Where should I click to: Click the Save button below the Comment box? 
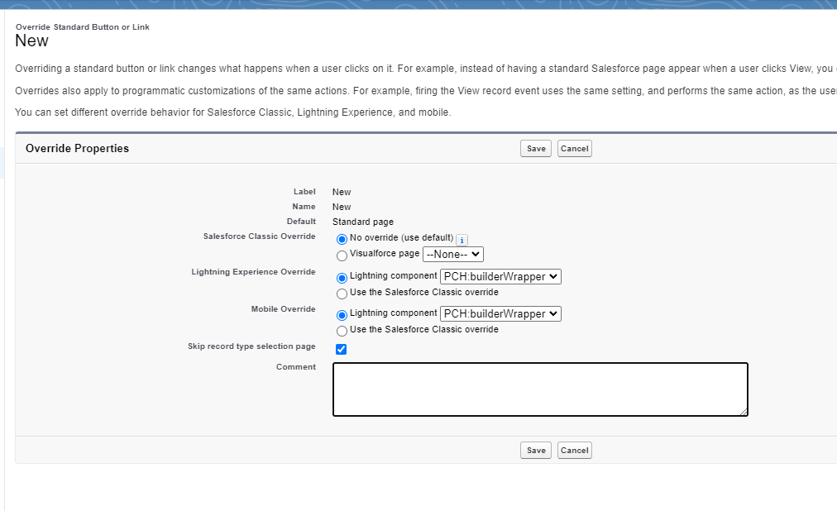[x=536, y=451]
